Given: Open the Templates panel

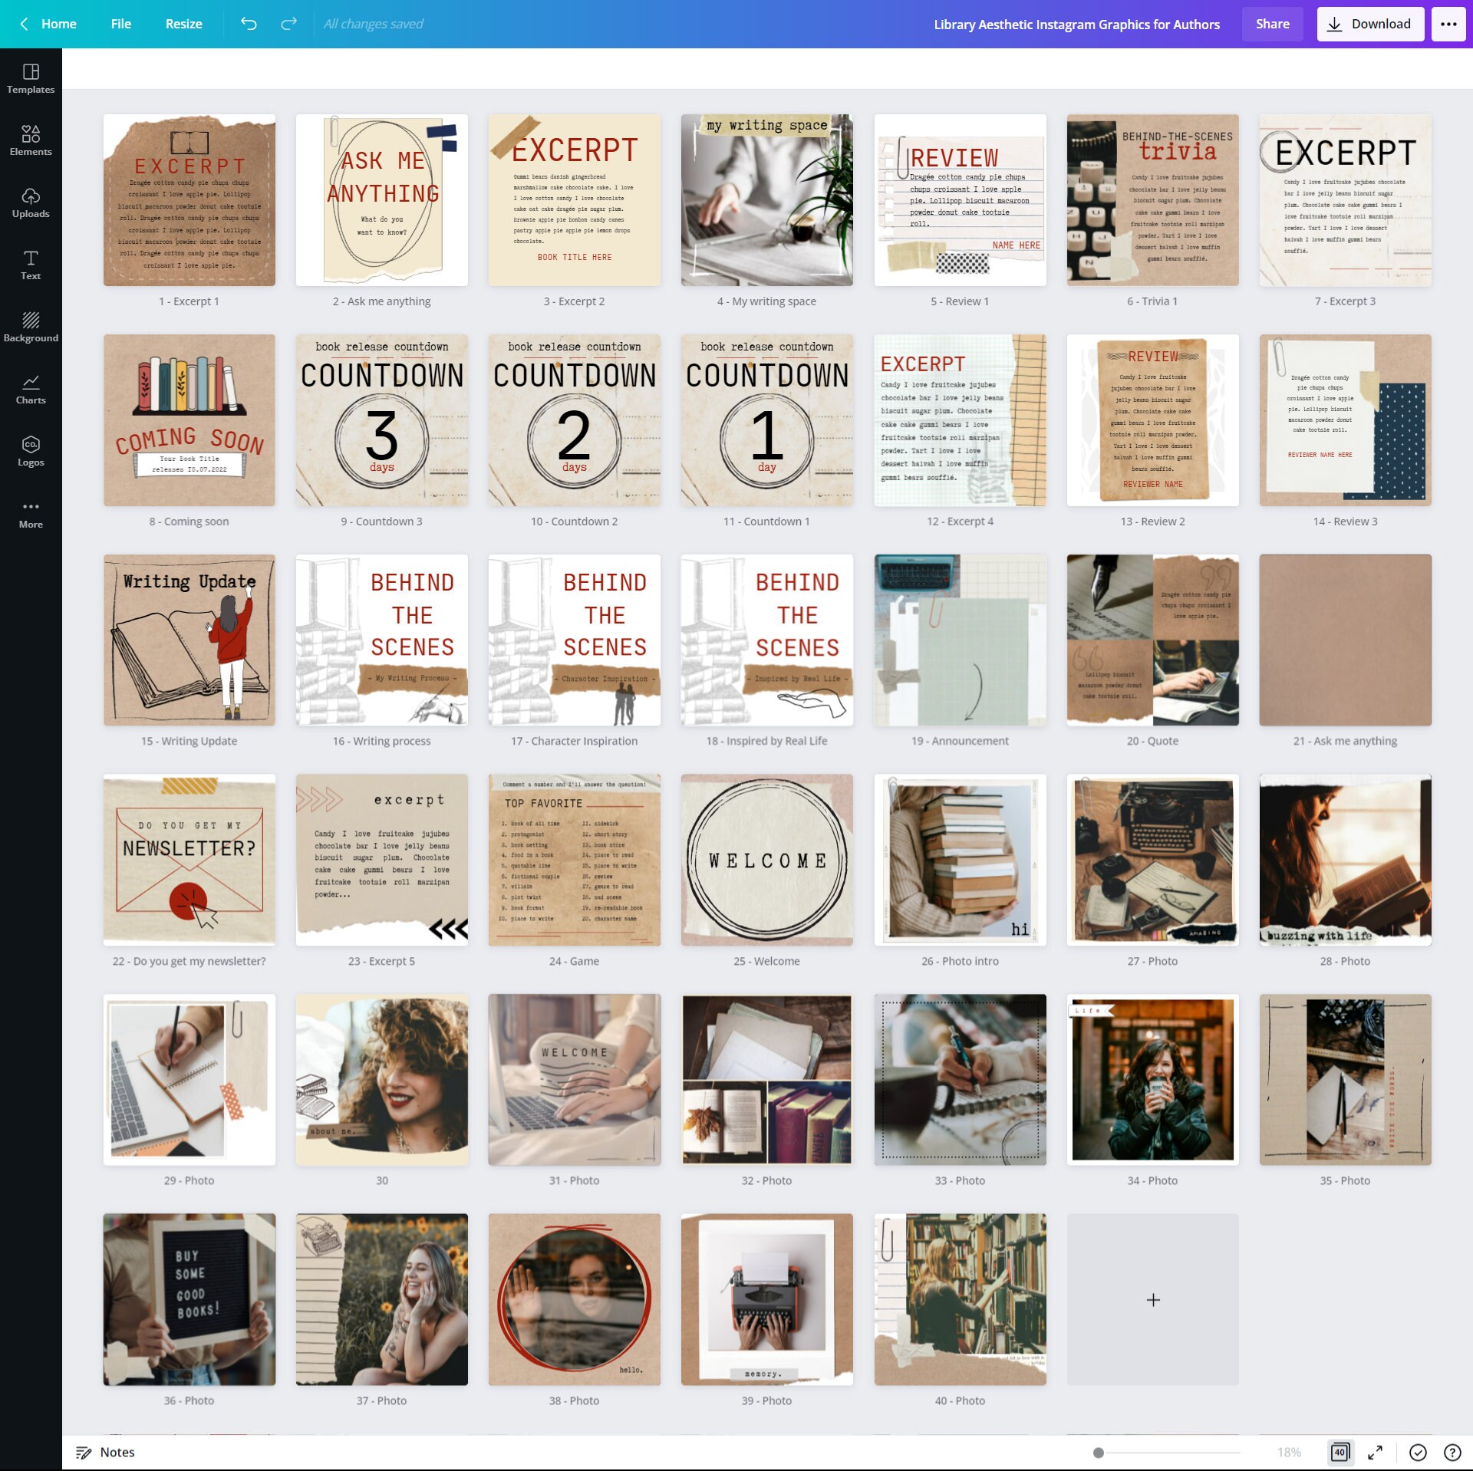Looking at the screenshot, I should (x=31, y=79).
